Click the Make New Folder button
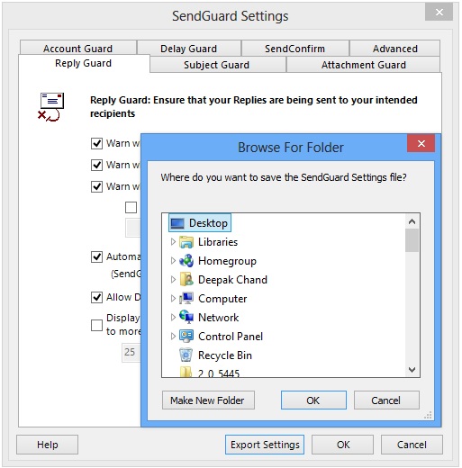This screenshot has height=468, width=462. tap(208, 400)
